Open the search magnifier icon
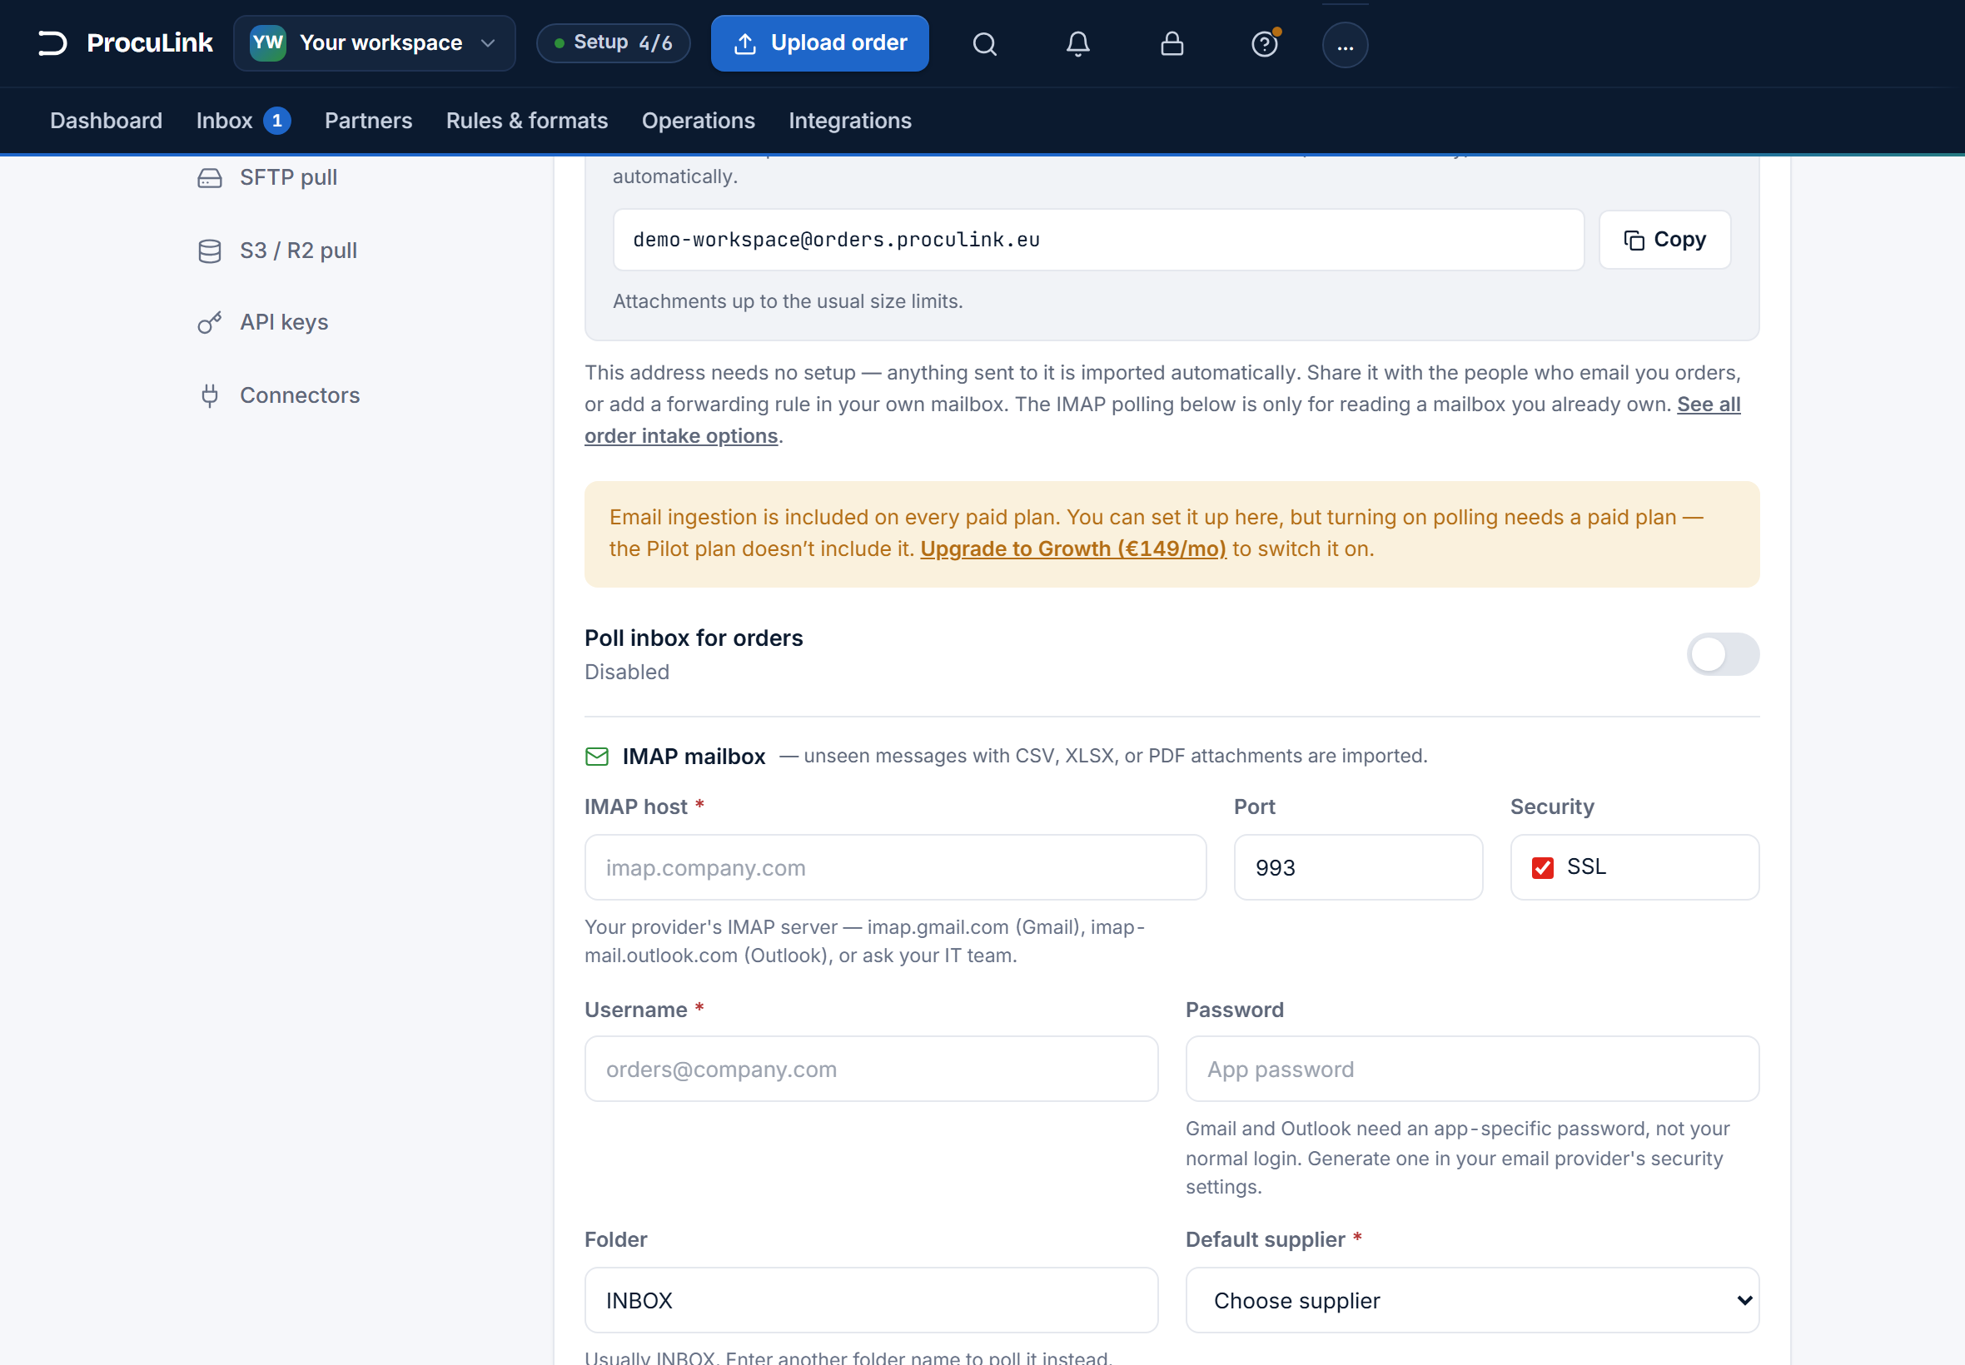 [985, 43]
